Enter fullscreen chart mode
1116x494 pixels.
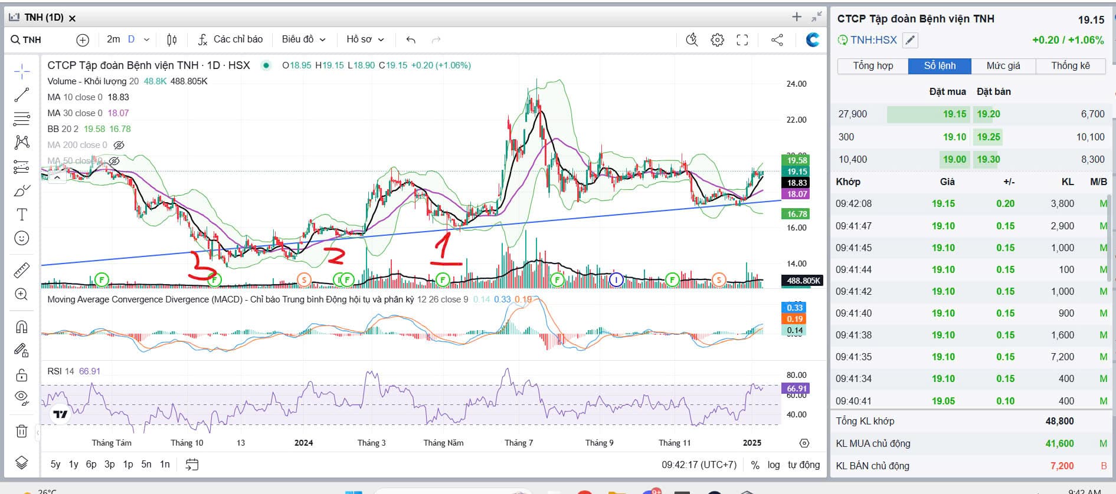tap(742, 39)
